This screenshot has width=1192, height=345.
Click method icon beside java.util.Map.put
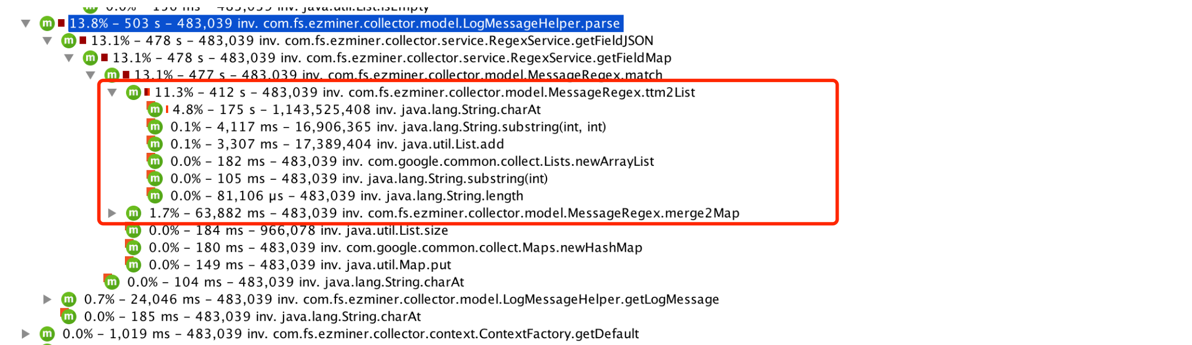point(133,265)
